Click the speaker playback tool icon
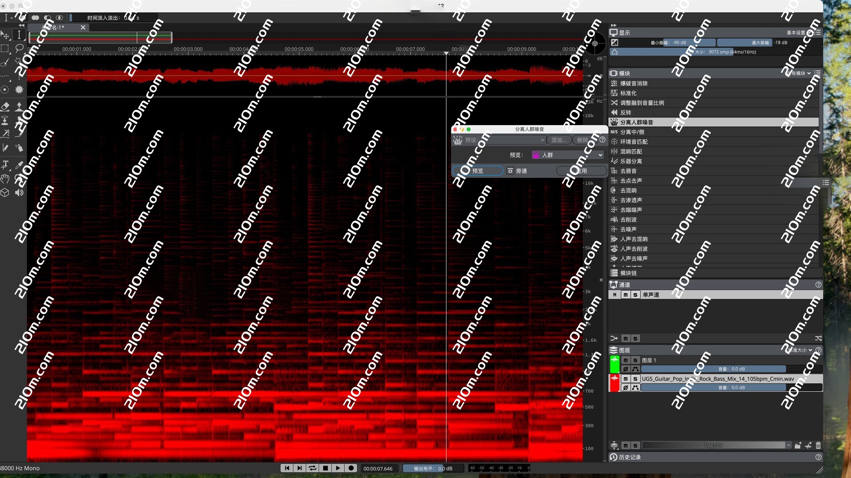This screenshot has width=851, height=478. 19,193
